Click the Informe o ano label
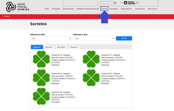 [80, 34]
